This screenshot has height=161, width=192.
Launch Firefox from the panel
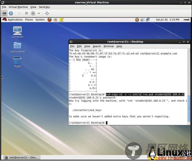coord(50,20)
